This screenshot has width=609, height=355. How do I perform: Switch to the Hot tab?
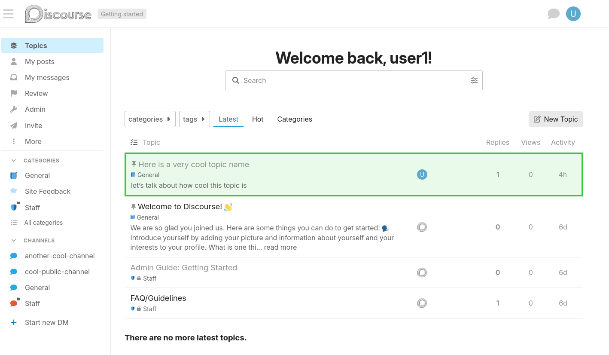point(258,119)
